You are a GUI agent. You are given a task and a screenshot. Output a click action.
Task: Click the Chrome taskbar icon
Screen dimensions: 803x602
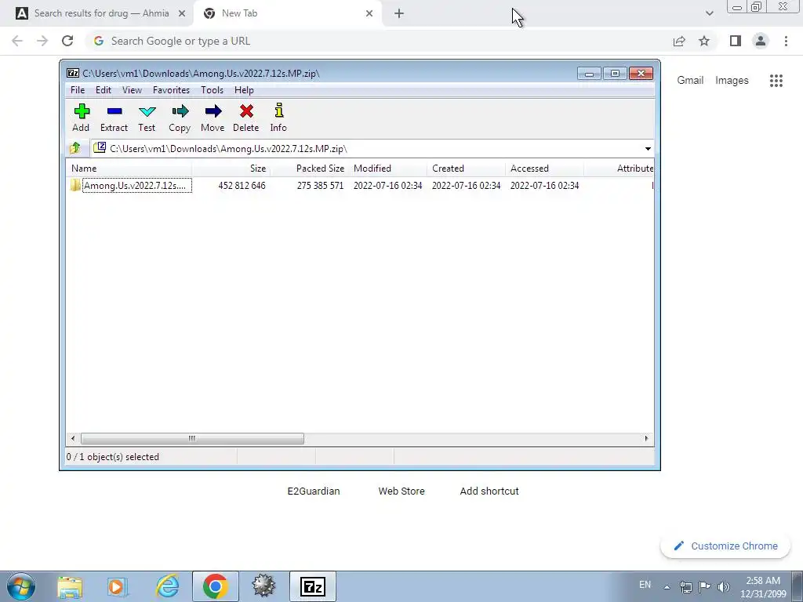pos(215,586)
